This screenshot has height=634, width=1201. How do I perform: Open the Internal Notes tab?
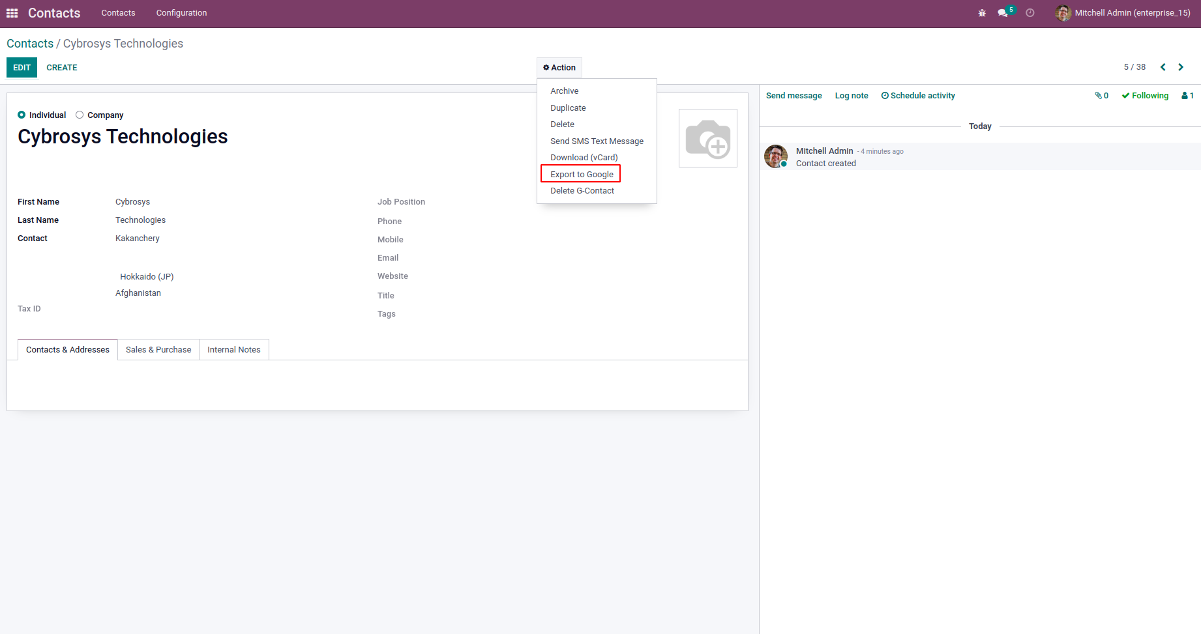click(x=234, y=350)
